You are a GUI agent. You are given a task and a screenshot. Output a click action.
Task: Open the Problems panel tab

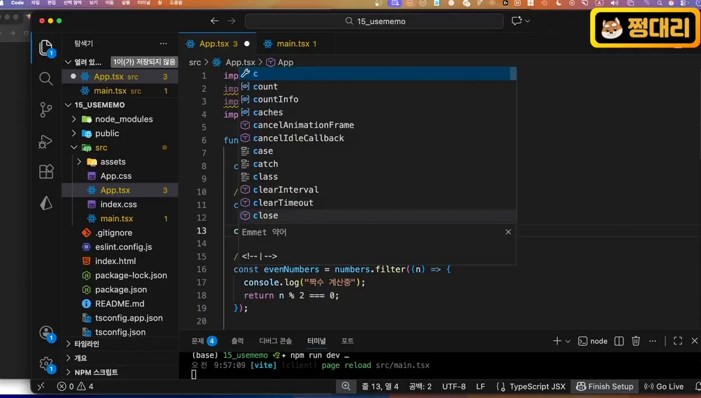pos(204,341)
